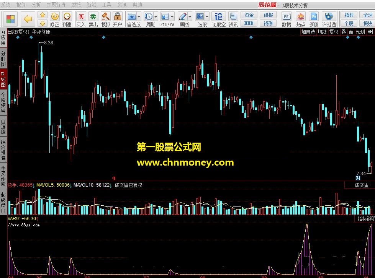Click the red q marker on chart
375x278 pixels.
(x=114, y=178)
